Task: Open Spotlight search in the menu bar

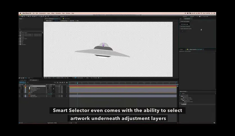Action: pos(212,13)
